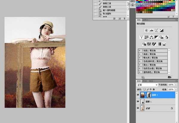179x123 pixels.
Task: Add a Levels adjustment via histogram icon
Action: tap(151, 30)
